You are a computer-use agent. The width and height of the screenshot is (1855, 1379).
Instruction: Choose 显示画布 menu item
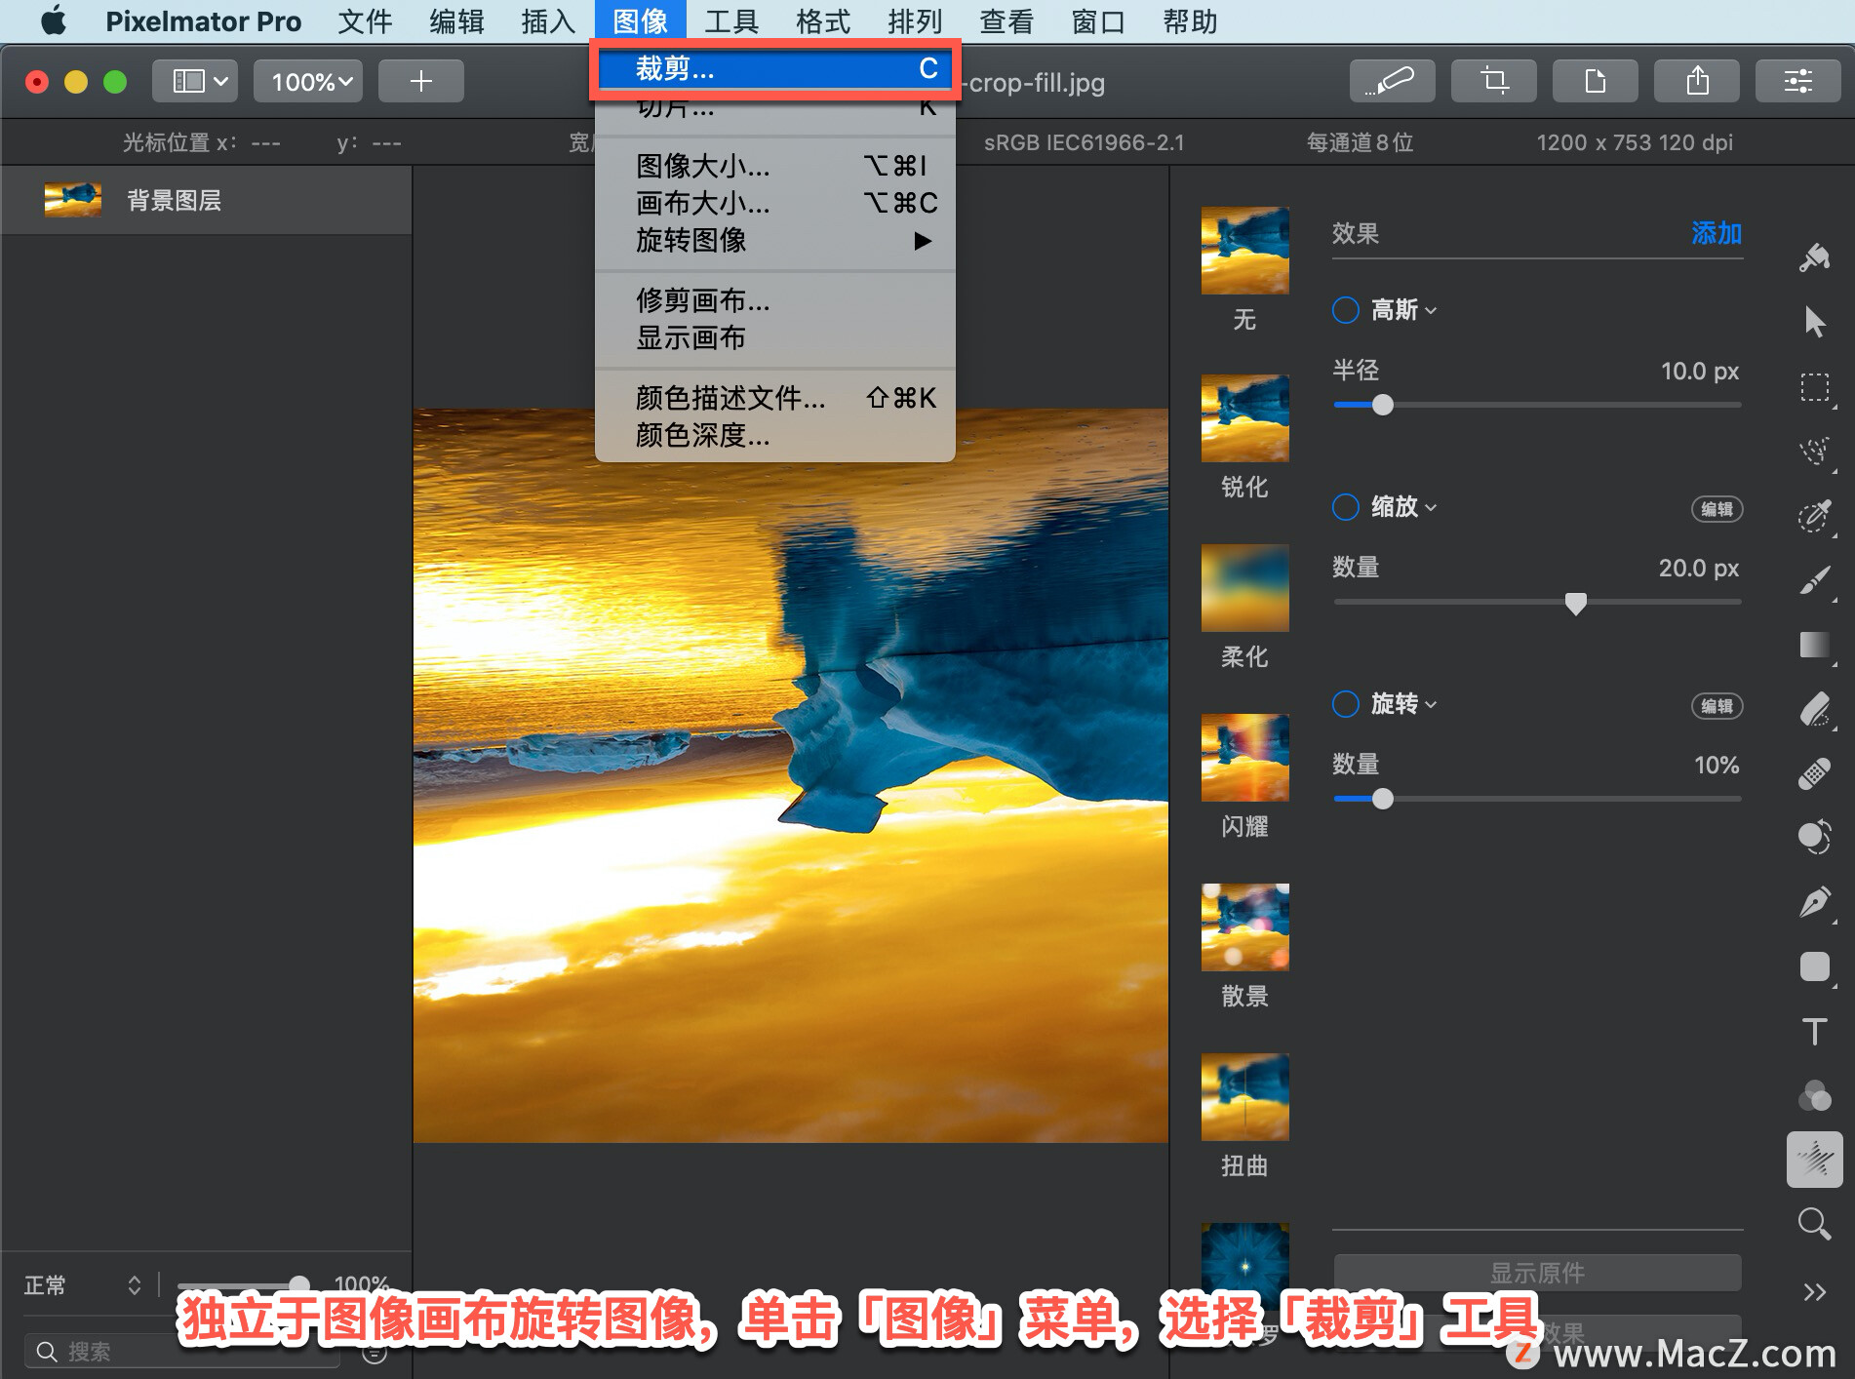point(775,337)
